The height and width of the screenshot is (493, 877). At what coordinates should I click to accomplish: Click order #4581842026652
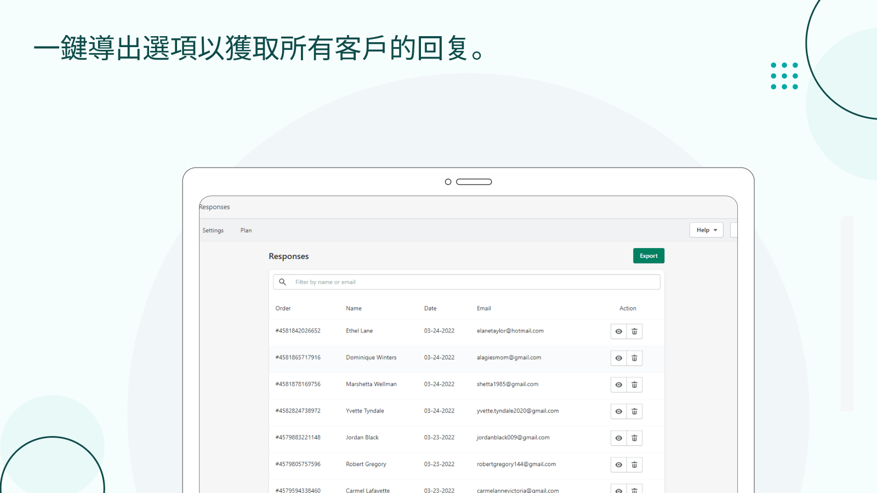point(298,331)
